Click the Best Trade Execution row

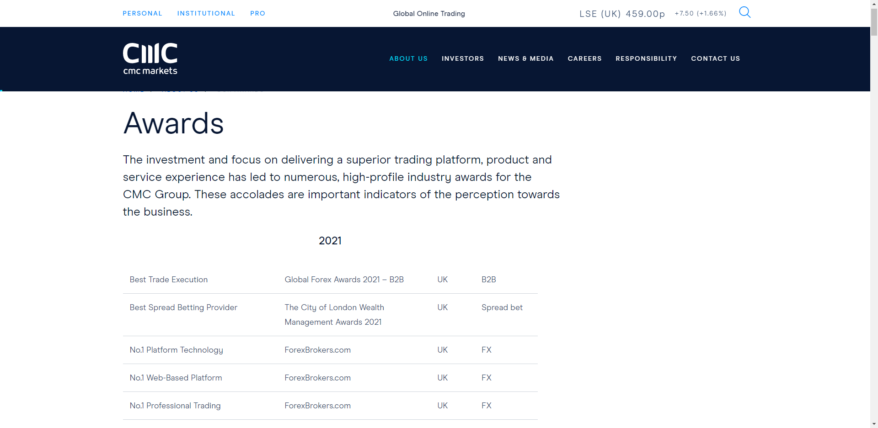click(x=168, y=280)
